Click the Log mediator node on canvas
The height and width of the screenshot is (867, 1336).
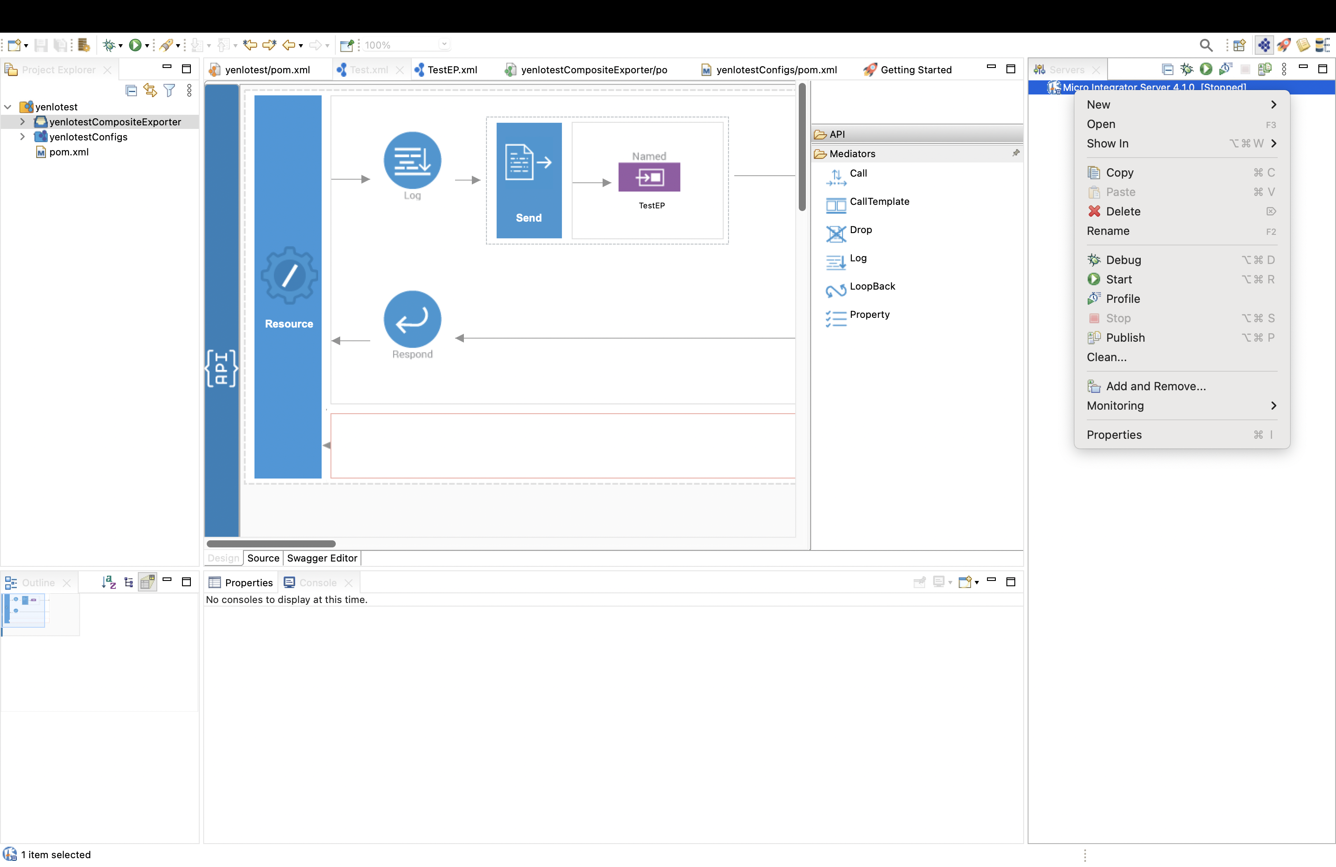coord(412,161)
